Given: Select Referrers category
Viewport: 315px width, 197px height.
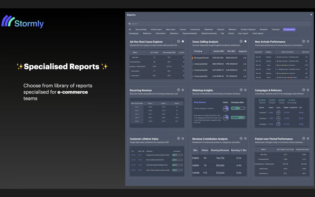Looking at the screenshot, I should tap(147, 33).
